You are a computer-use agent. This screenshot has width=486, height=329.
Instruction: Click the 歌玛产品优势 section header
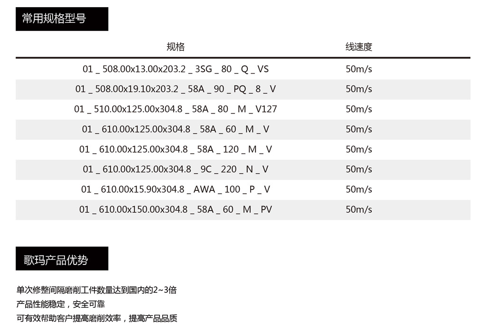pyautogui.click(x=62, y=259)
